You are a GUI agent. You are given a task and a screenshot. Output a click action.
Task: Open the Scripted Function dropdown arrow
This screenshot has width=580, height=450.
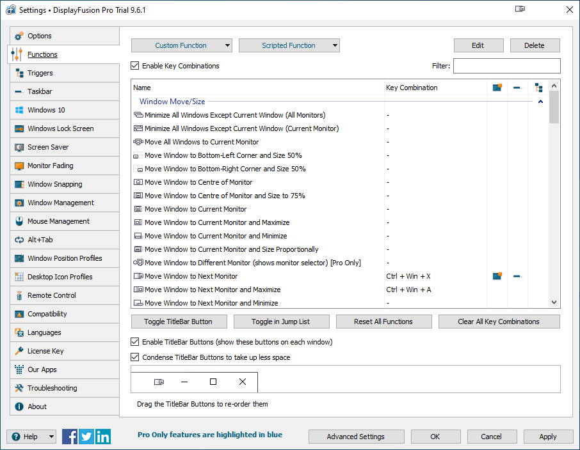coord(335,45)
